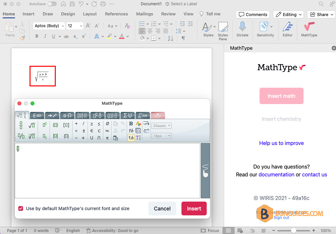336x234 pixels.
Task: Open the Styles Pane
Action: 223,31
